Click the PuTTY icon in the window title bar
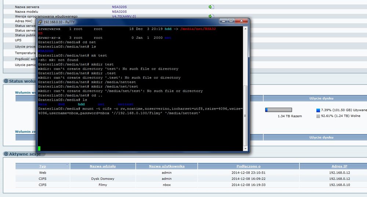The height and width of the screenshot is (197, 367). 40,22
